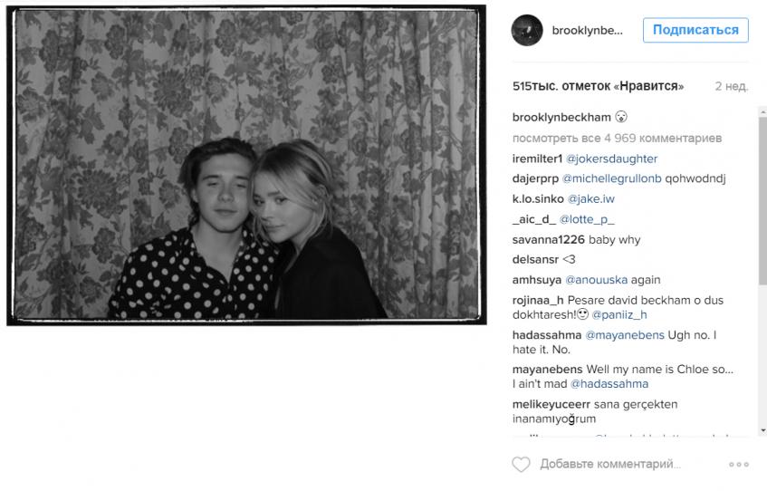Click the Подписаться follow button
This screenshot has width=767, height=491.
(695, 31)
